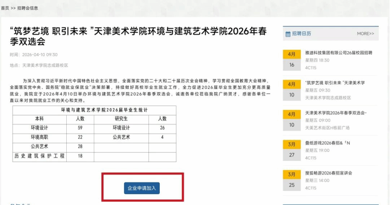Click the 研究生 column header in table

121,119
